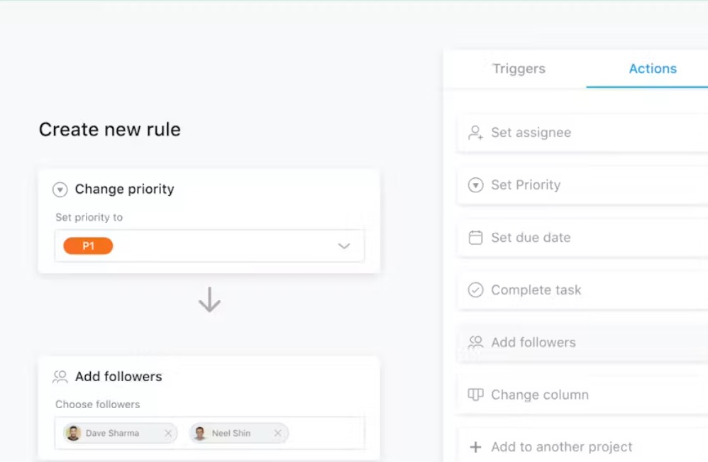Click the Choose followers input field
This screenshot has width=708, height=462.
click(209, 434)
